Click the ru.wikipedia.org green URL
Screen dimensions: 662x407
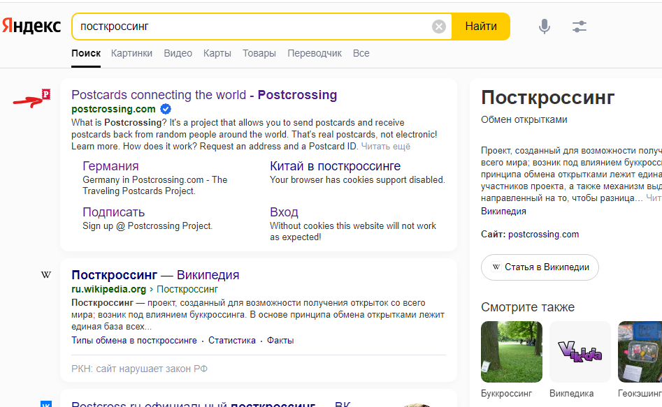click(108, 289)
